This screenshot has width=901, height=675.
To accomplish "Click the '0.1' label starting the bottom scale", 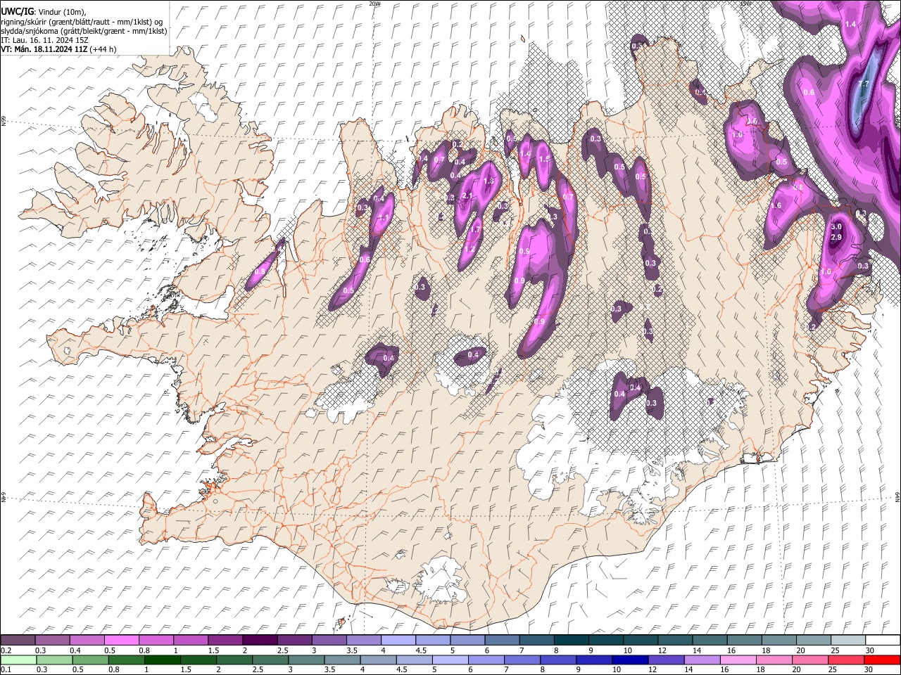I will point(6,669).
